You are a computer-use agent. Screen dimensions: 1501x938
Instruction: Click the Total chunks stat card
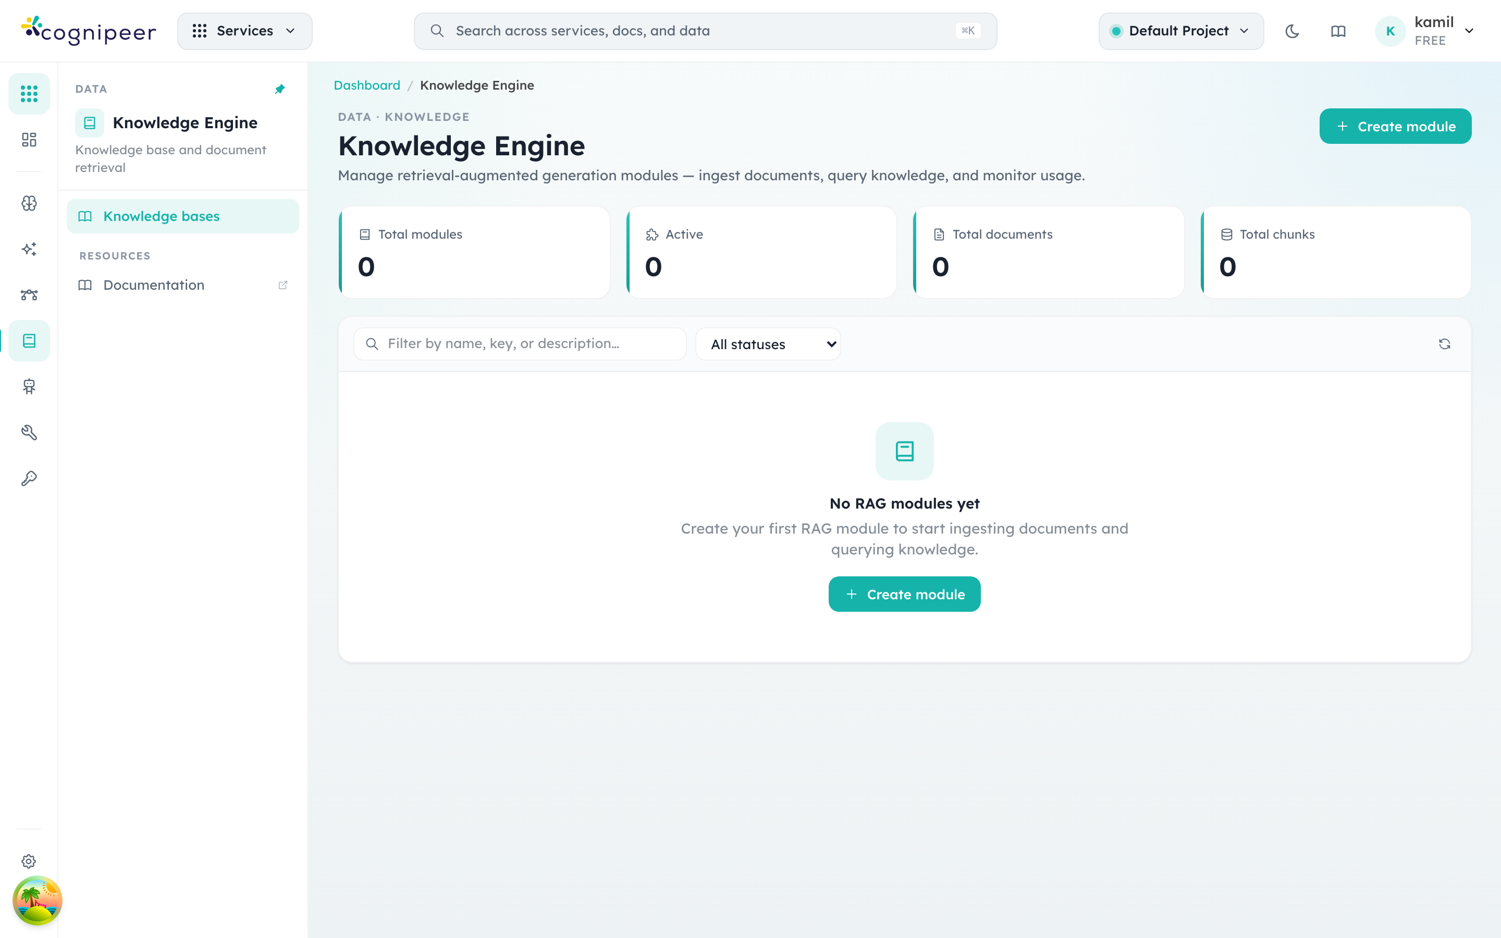click(1335, 252)
